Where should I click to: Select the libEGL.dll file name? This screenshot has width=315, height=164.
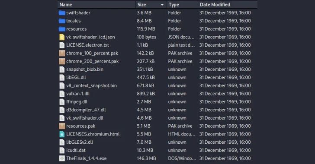76,78
